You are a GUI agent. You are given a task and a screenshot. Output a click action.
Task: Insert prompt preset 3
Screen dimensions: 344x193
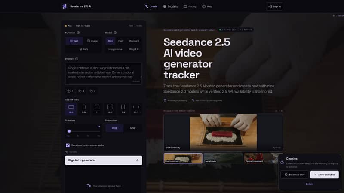pos(92,91)
